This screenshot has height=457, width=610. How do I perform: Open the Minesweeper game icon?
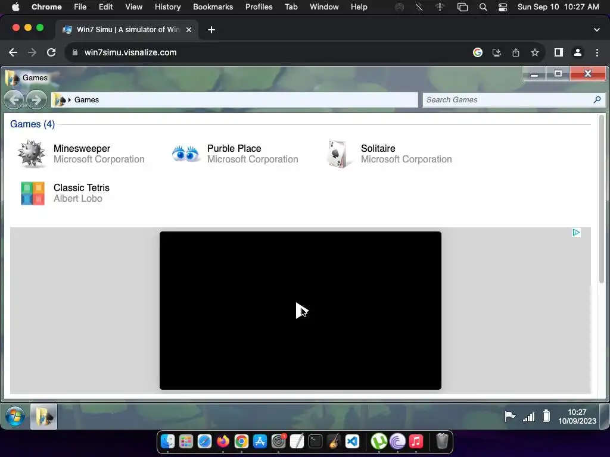(31, 154)
